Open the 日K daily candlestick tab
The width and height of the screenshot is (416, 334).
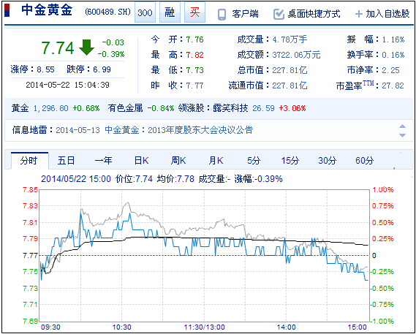click(141, 161)
